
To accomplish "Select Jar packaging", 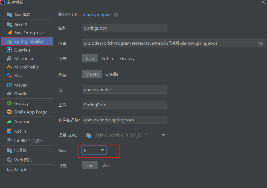I will (x=89, y=165).
